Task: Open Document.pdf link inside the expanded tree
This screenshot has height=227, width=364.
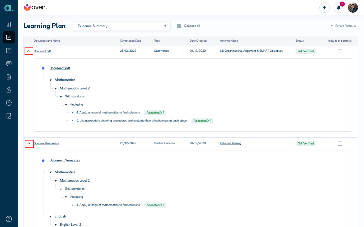Action: (60, 68)
